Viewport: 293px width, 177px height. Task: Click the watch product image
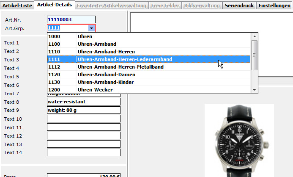point(239,140)
